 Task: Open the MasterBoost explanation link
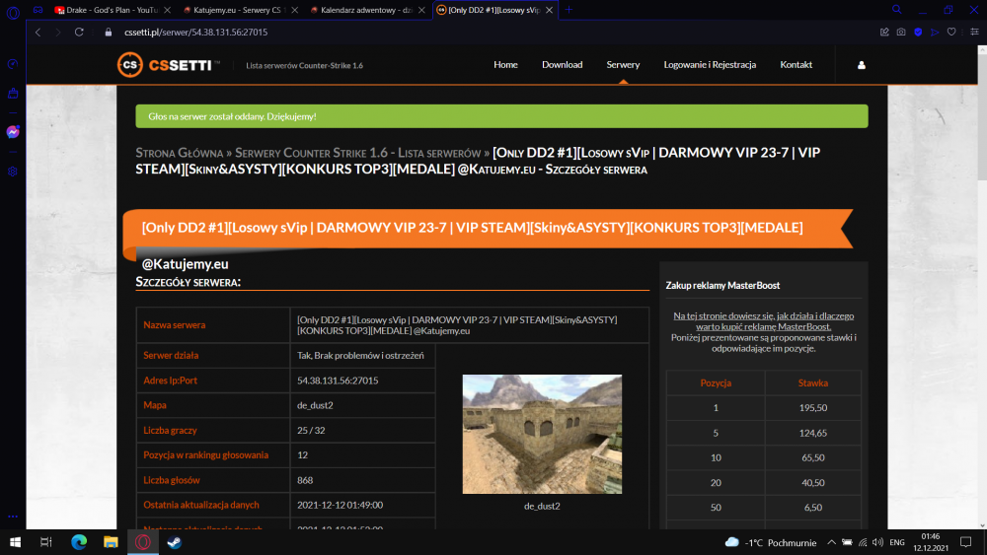pyautogui.click(x=764, y=321)
